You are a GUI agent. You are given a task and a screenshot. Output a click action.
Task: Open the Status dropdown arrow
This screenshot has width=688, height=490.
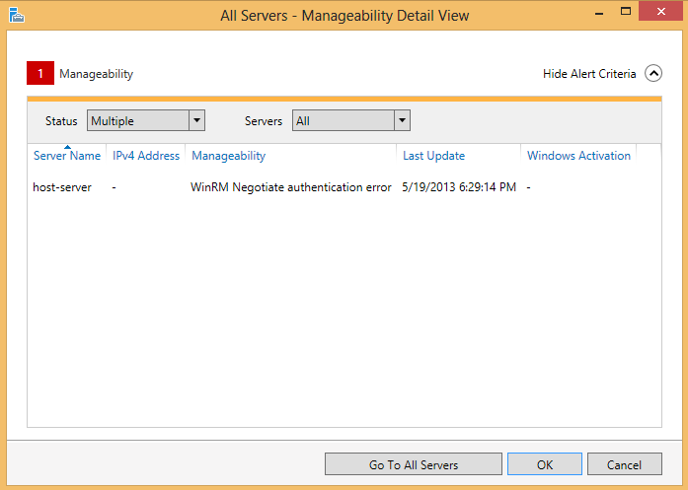(197, 120)
